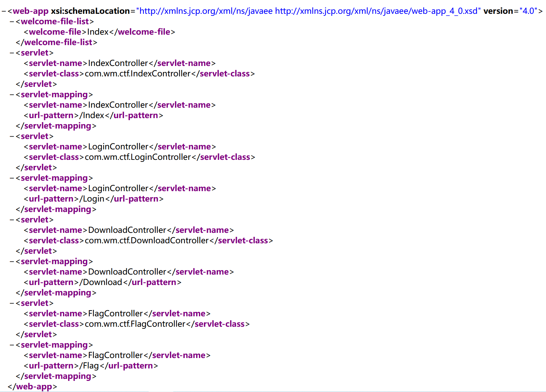Collapse the IndexController servlet node
546x392 pixels.
click(12, 53)
